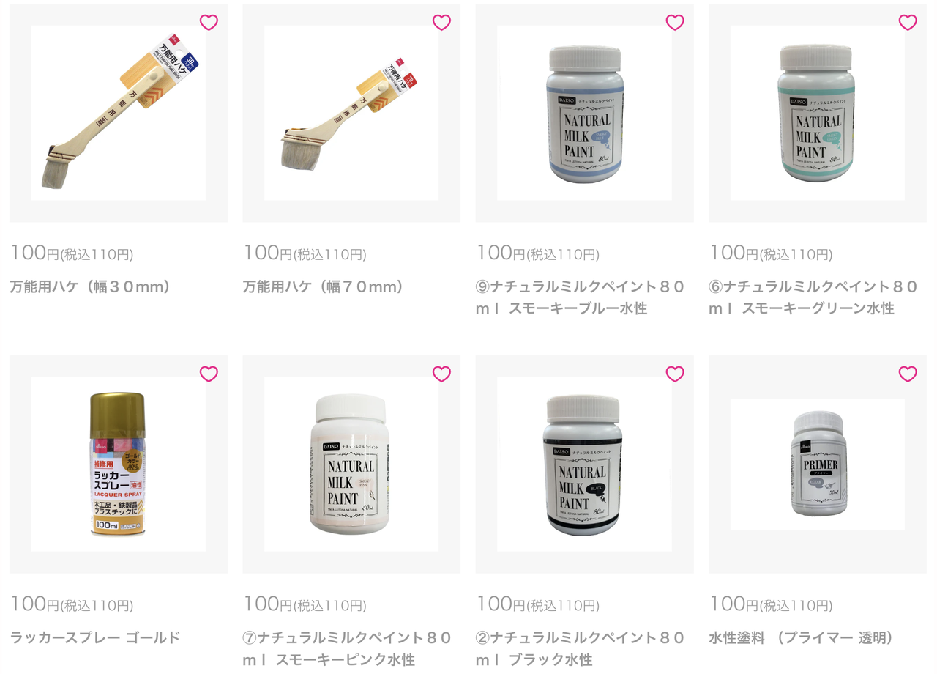Image resolution: width=937 pixels, height=674 pixels.
Task: Toggle heart on Smoky Green milk paint
Action: click(x=908, y=23)
